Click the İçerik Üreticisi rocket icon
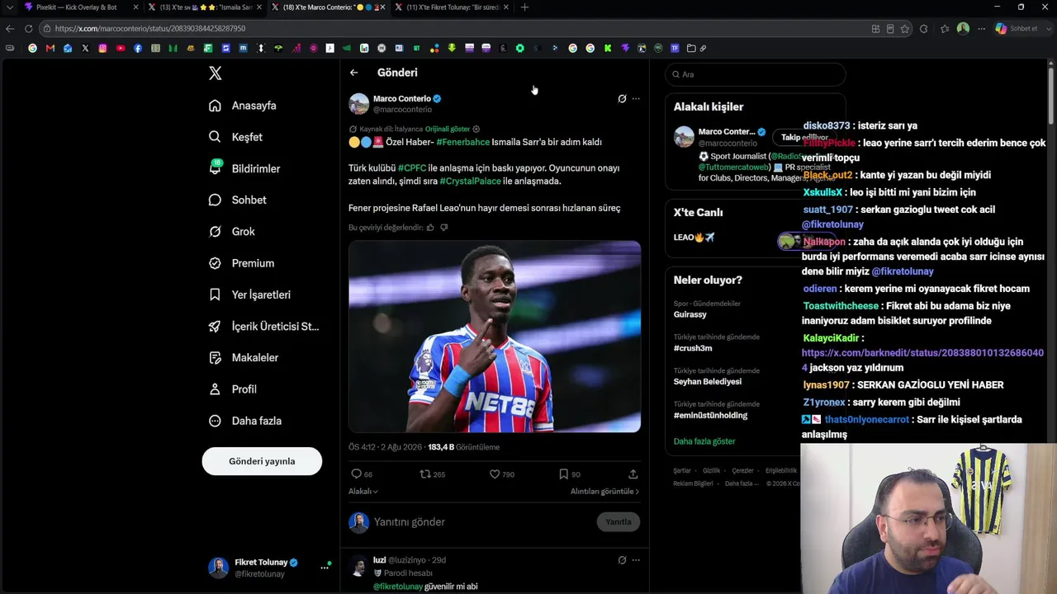1057x594 pixels. coord(215,326)
